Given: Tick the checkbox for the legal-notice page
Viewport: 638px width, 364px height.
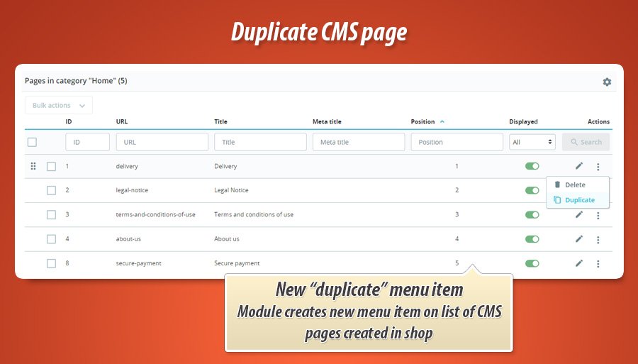Looking at the screenshot, I should click(51, 190).
